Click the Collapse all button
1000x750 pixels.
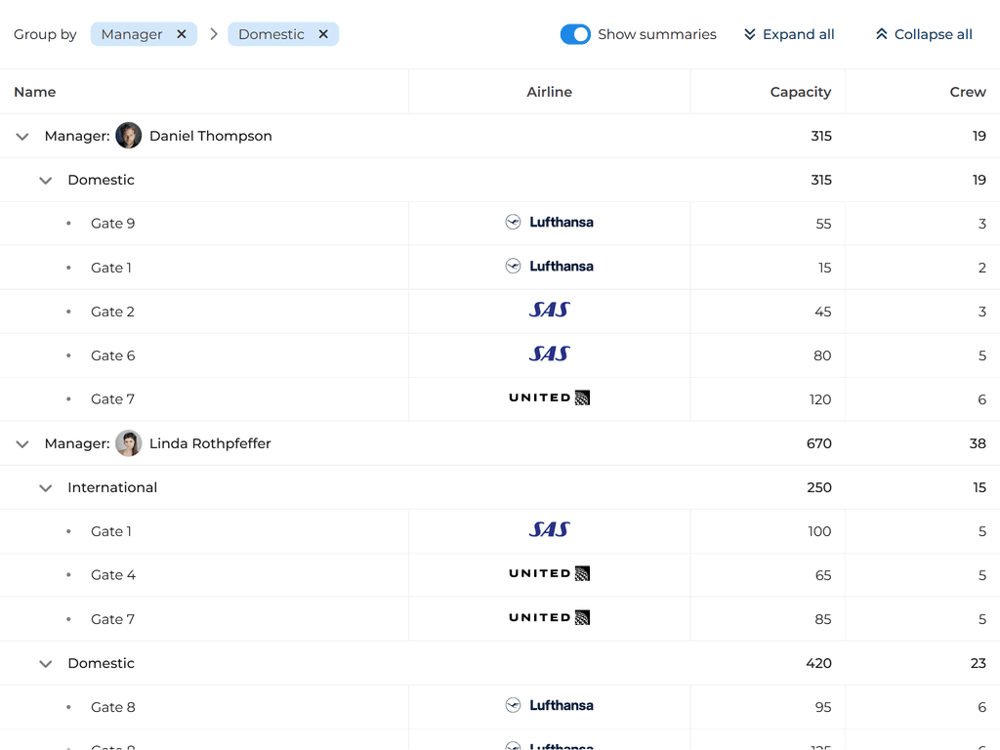coord(924,34)
